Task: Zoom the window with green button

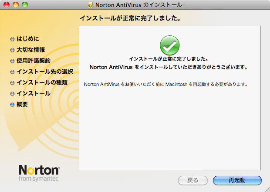Action: 25,5
